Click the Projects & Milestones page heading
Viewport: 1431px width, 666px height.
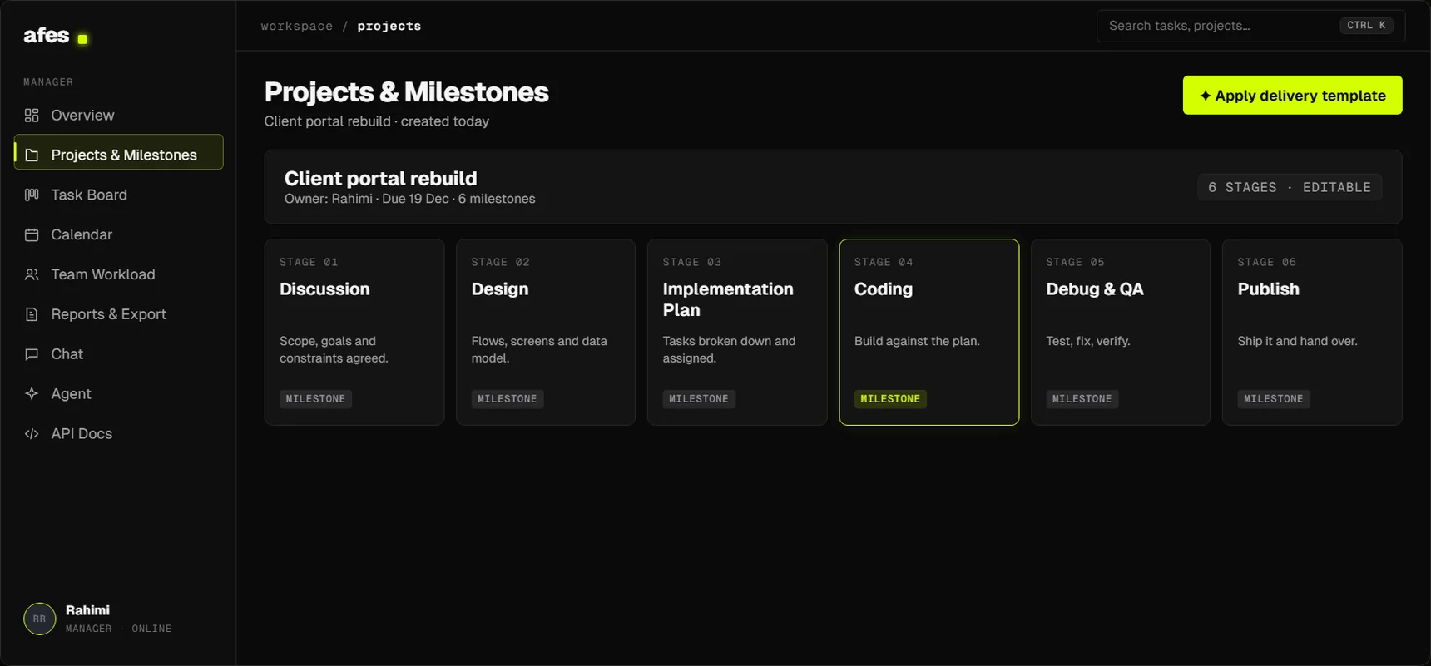407,91
